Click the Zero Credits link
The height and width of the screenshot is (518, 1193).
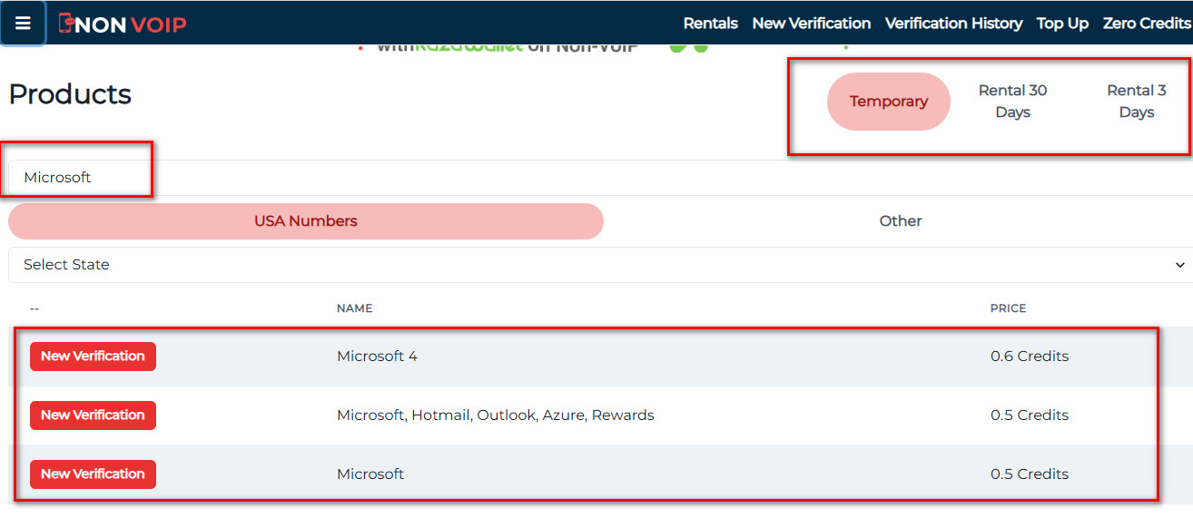[1147, 24]
